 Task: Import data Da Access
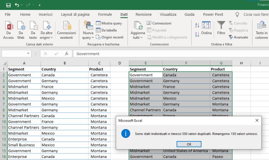click(9, 30)
